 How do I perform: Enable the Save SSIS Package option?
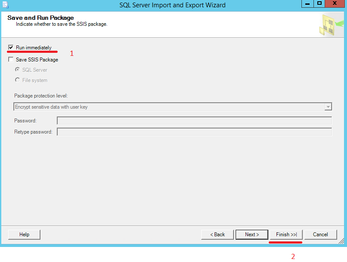(11, 59)
